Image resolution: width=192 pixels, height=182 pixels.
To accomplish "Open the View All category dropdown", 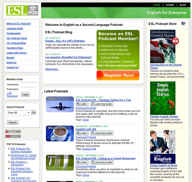I will point(19,113).
